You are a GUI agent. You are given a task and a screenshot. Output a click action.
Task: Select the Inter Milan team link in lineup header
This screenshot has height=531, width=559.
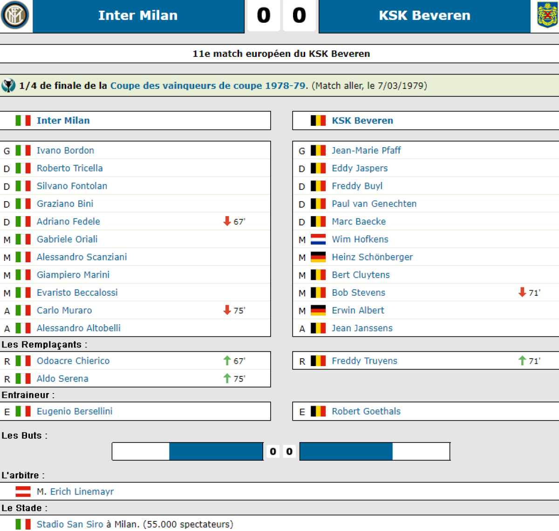pyautogui.click(x=63, y=121)
